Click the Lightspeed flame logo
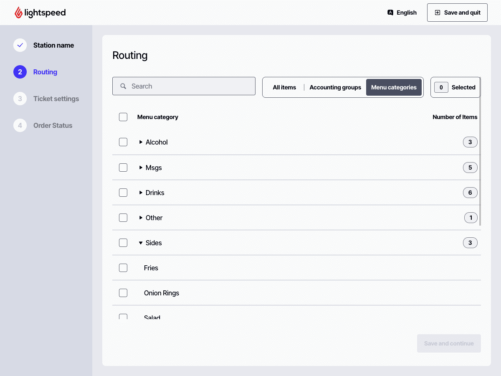501x376 pixels. [19, 13]
